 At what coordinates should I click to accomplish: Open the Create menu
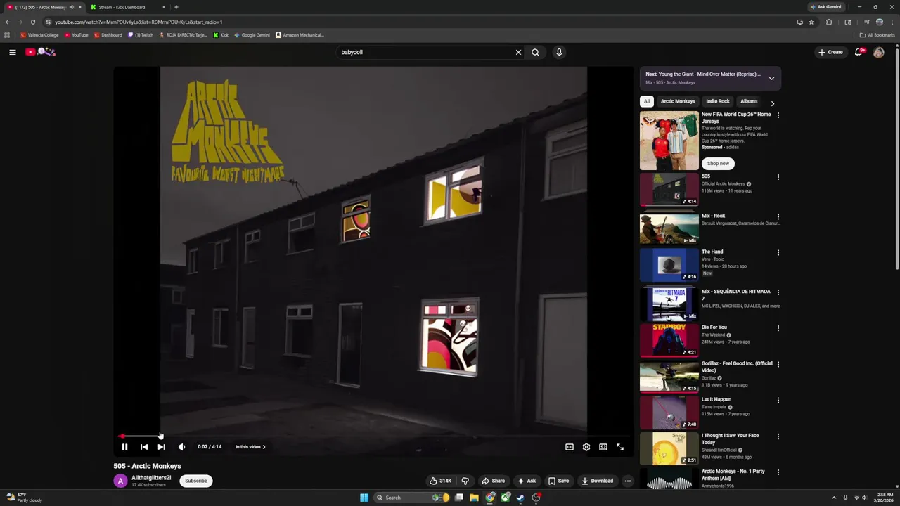point(830,52)
